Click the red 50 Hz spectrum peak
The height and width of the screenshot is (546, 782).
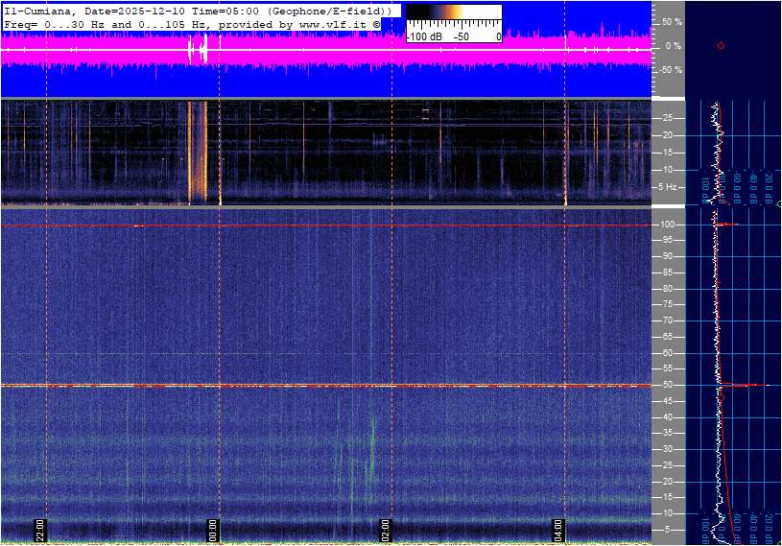[x=746, y=385]
